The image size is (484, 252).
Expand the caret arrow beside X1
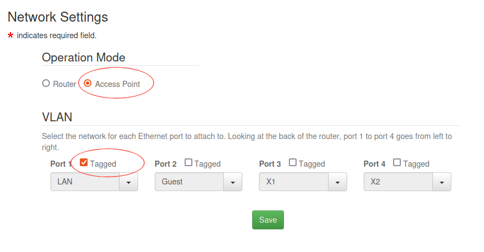[x=337, y=182]
